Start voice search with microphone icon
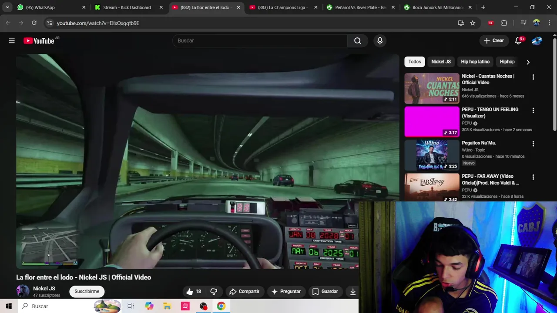The image size is (557, 313). (x=380, y=40)
